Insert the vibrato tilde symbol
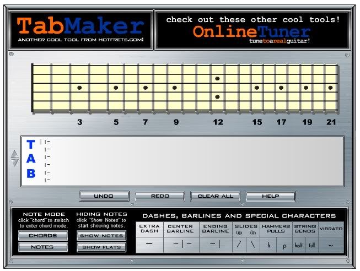The height and width of the screenshot is (271, 360). pos(331,245)
